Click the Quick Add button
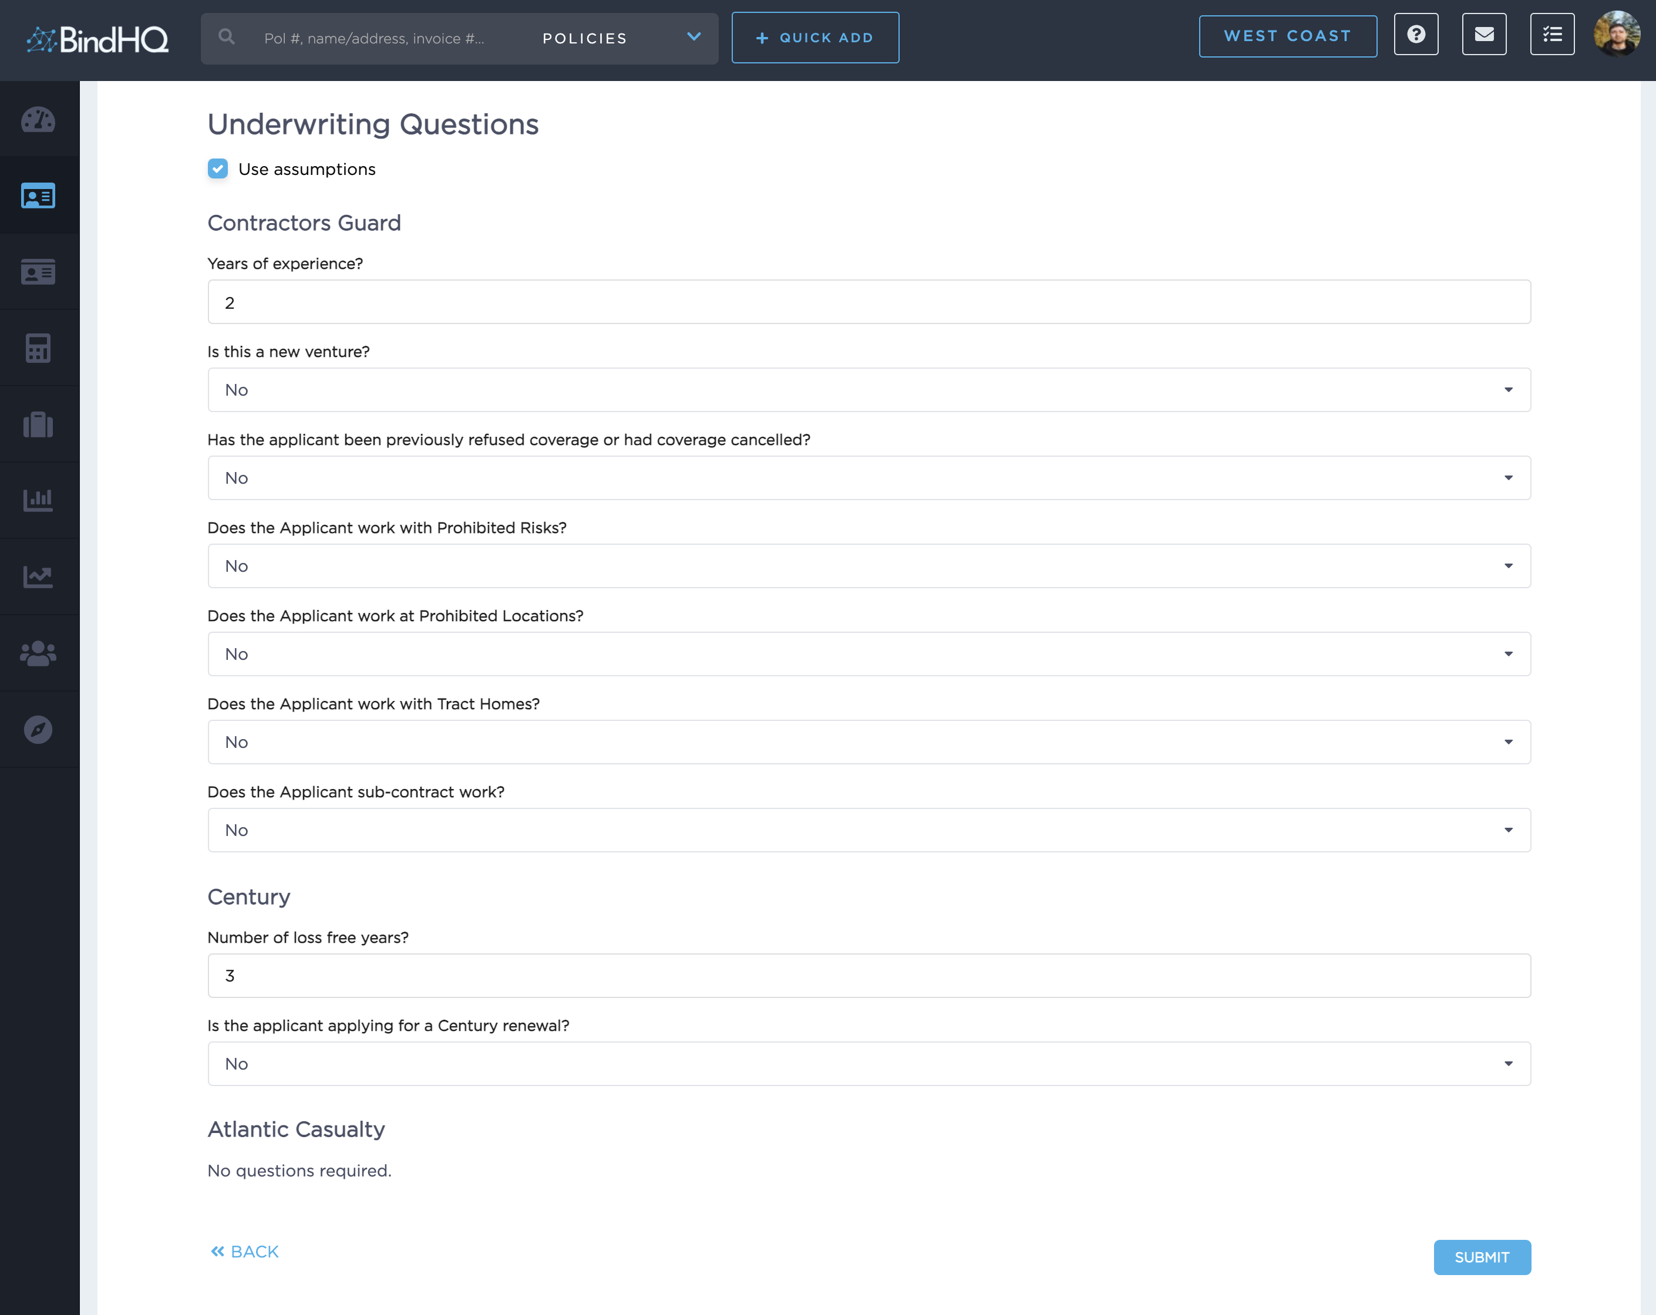Screen dimensions: 1656x1315 pos(815,38)
